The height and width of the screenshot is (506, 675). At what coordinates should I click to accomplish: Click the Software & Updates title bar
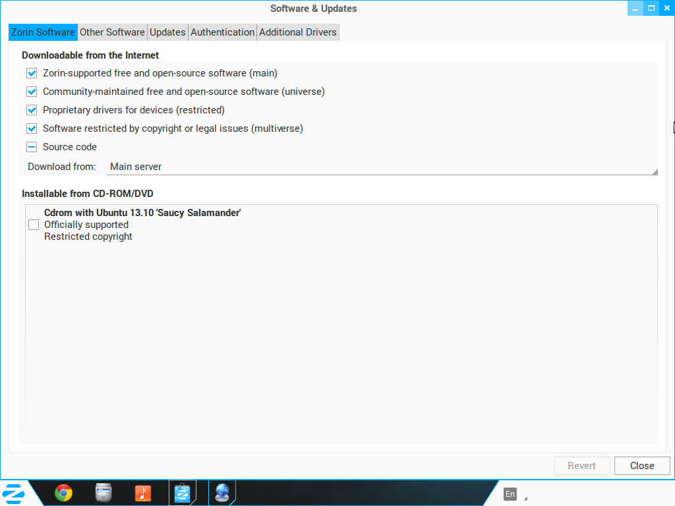pos(313,9)
